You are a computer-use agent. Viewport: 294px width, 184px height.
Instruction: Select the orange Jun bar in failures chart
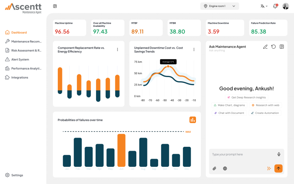click(x=121, y=150)
